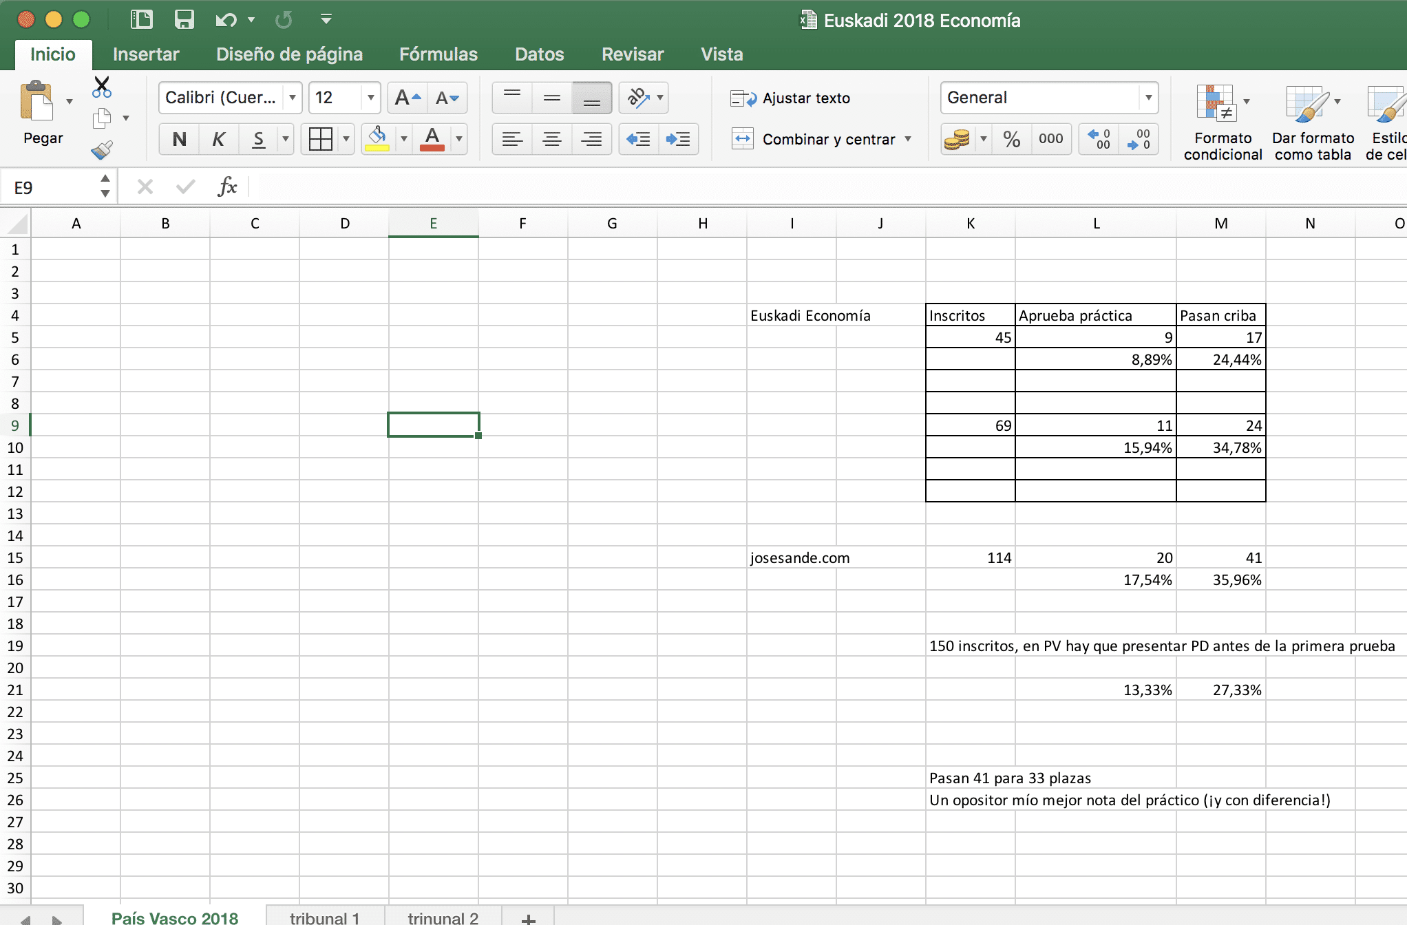Toggle bold with the N button
This screenshot has width=1407, height=925.
[179, 139]
